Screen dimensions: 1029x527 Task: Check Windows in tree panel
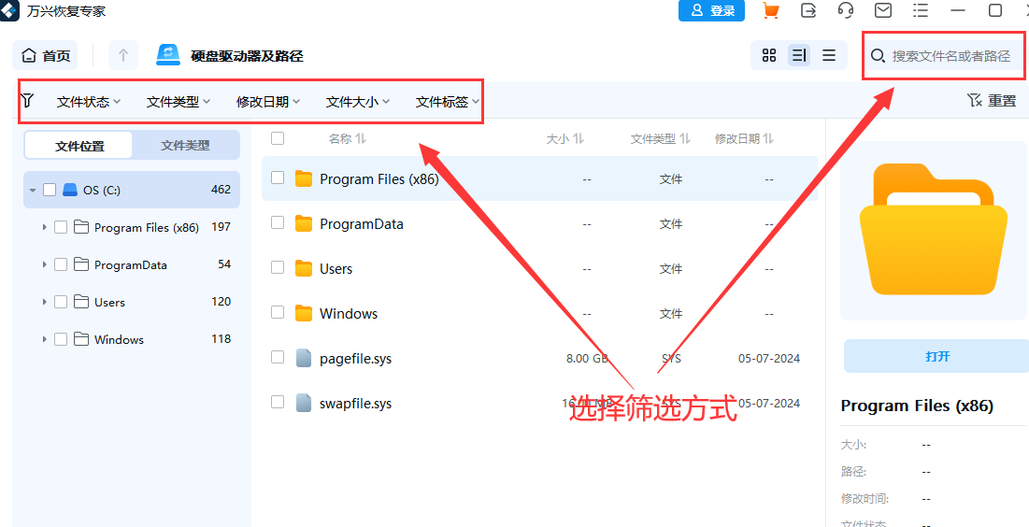[x=61, y=339]
